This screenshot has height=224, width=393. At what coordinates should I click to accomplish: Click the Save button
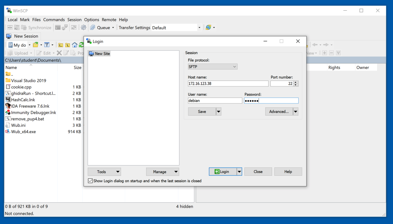(202, 112)
